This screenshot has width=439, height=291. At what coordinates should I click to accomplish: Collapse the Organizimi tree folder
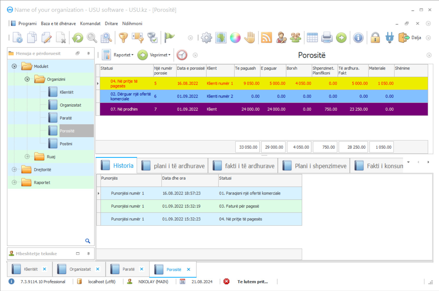click(x=27, y=79)
